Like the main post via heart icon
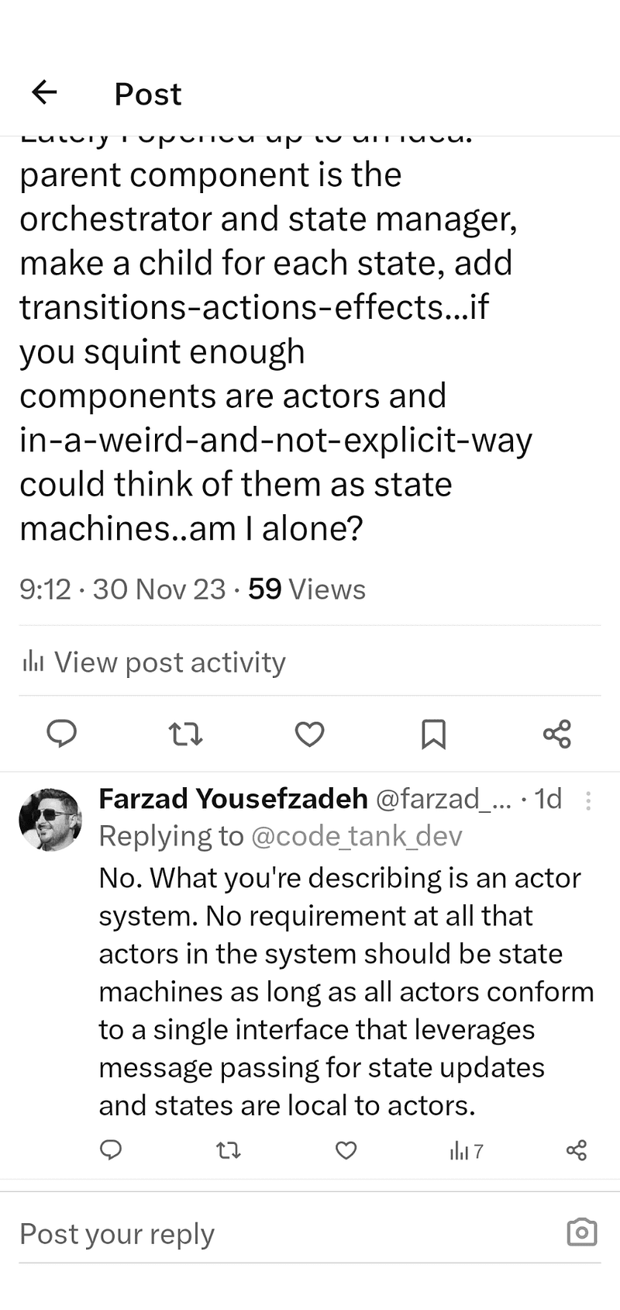Image resolution: width=620 pixels, height=1310 pixels. click(309, 734)
